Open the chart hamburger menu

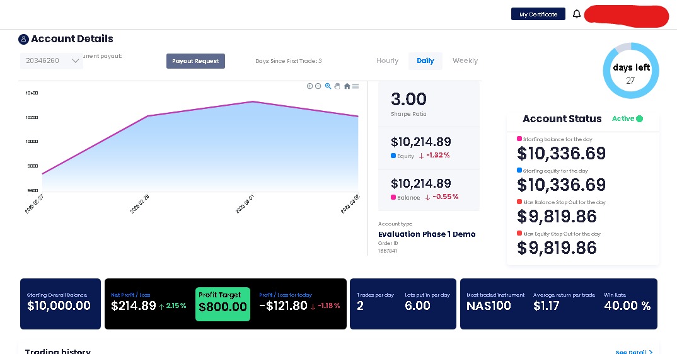(x=356, y=86)
